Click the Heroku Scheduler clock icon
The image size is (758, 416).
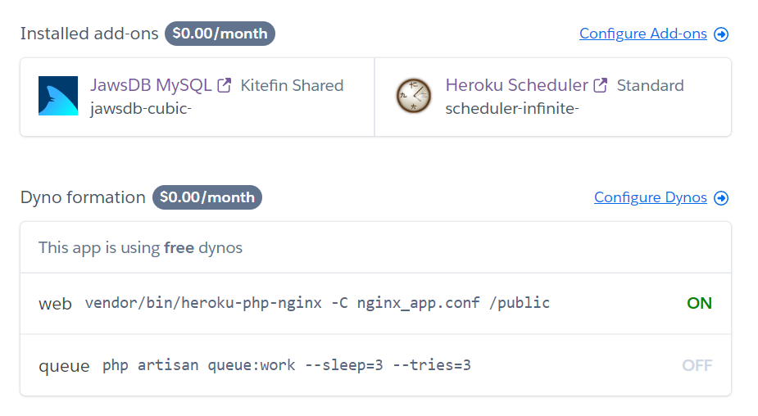pos(413,96)
